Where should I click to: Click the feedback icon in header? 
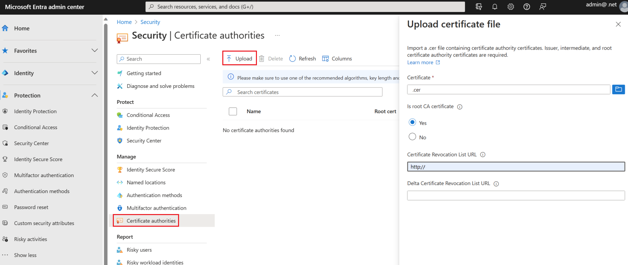pyautogui.click(x=543, y=7)
